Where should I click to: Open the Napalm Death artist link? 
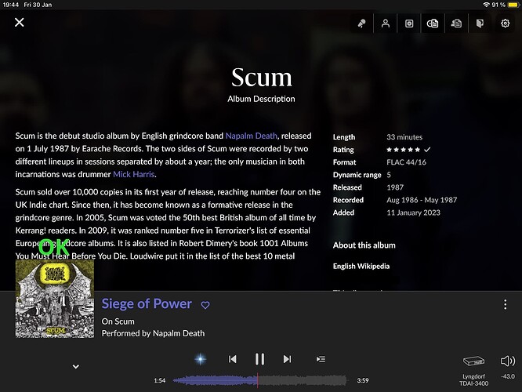[x=252, y=136]
